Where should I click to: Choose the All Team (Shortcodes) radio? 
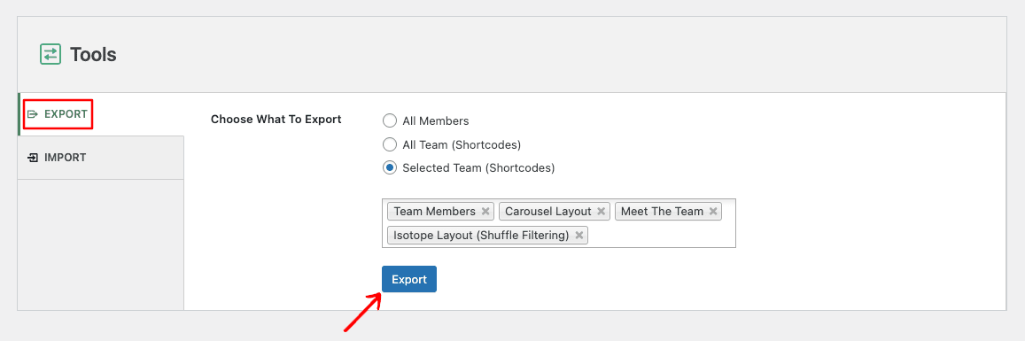pyautogui.click(x=390, y=144)
